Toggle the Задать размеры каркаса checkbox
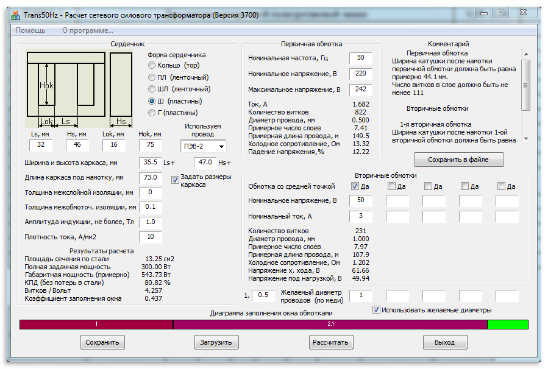The image size is (548, 369). coord(175,180)
